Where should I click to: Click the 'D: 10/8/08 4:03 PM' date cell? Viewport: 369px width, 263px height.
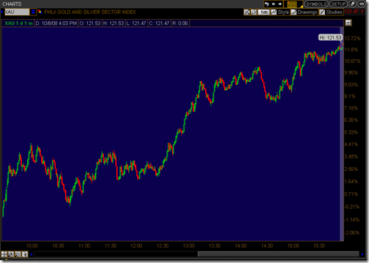point(56,23)
